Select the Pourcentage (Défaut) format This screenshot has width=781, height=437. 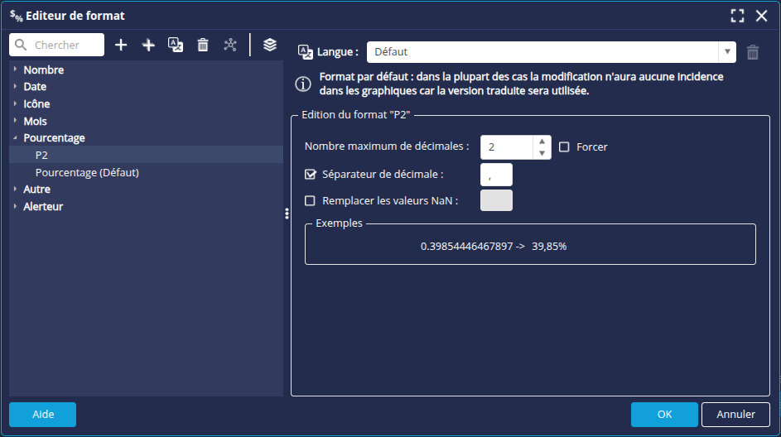click(x=87, y=172)
